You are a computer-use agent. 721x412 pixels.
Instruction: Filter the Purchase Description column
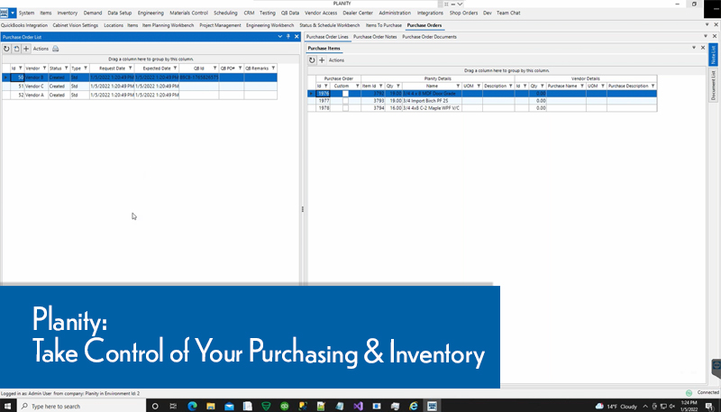(x=653, y=86)
